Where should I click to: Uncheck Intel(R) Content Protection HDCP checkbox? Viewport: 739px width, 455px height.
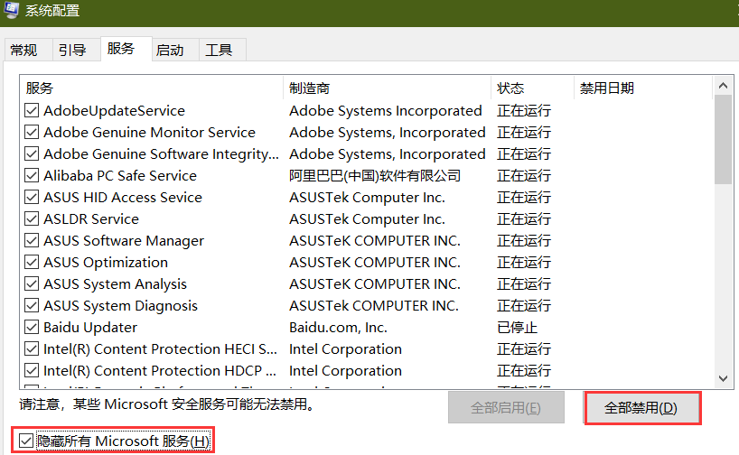click(x=32, y=371)
